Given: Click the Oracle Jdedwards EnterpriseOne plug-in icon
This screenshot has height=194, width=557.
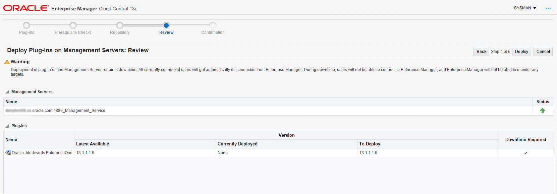Looking at the screenshot, I should pos(8,153).
